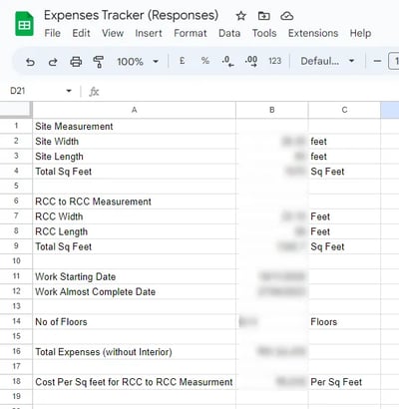Image resolution: width=399 pixels, height=409 pixels.
Task: Activate the paint format tool
Action: point(99,62)
